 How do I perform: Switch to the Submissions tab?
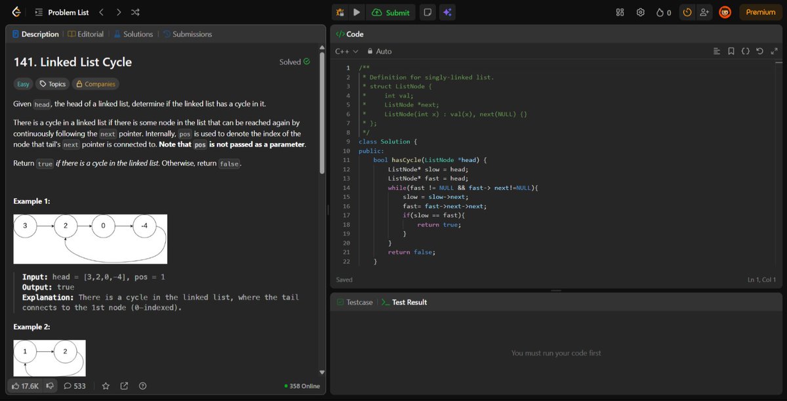tap(187, 34)
